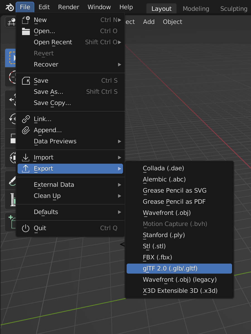Select the 3D Cursor tool

[x=11, y=77]
